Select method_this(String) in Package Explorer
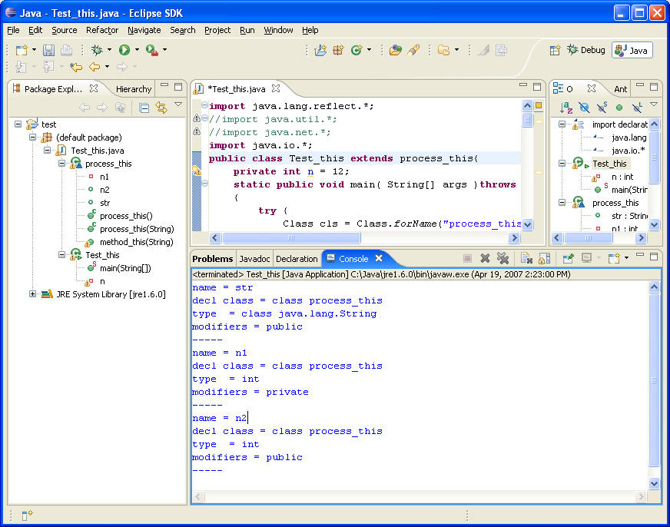The width and height of the screenshot is (670, 527). click(x=136, y=242)
